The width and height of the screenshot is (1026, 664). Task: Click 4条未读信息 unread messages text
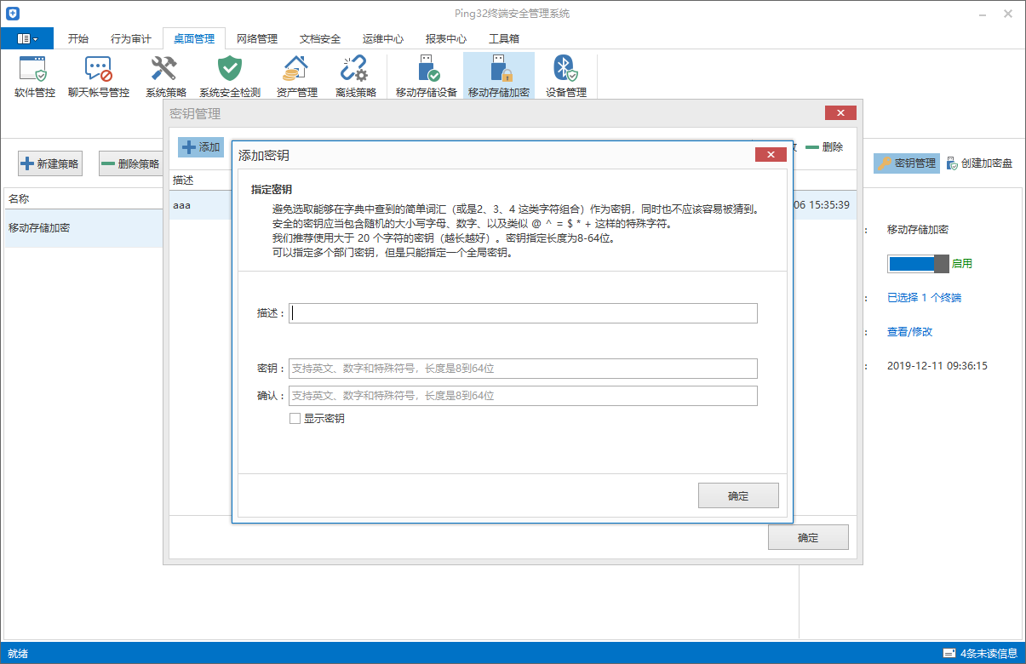coord(989,654)
